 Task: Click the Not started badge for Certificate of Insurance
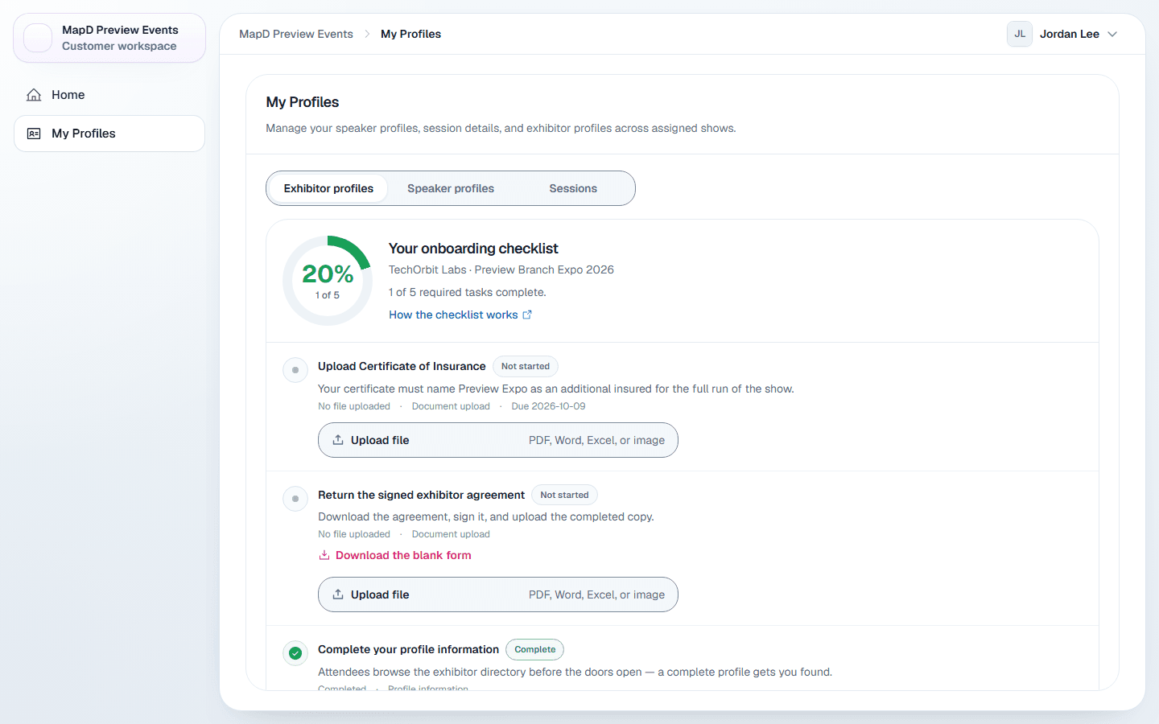[526, 366]
